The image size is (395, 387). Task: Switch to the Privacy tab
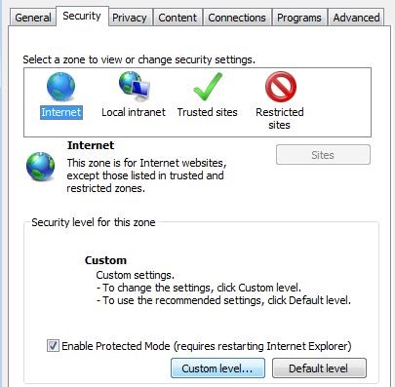coord(130,18)
